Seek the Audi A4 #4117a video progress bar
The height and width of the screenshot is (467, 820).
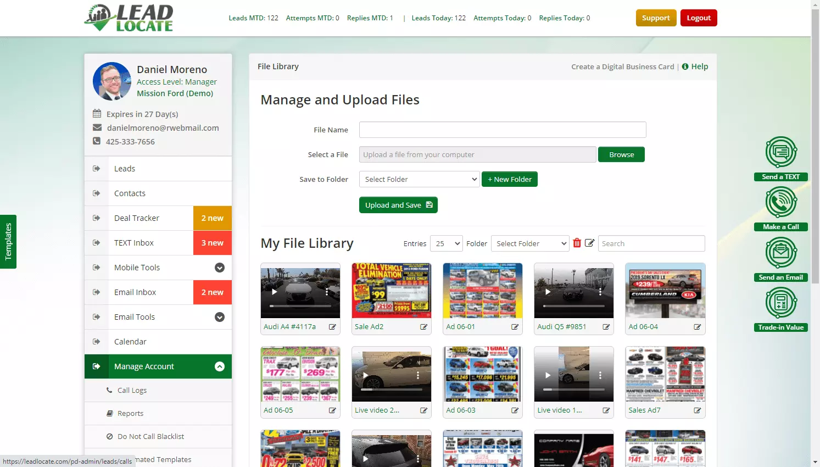300,306
